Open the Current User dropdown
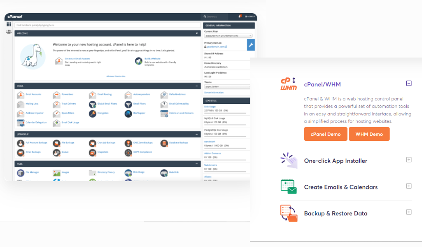 pos(228,36)
